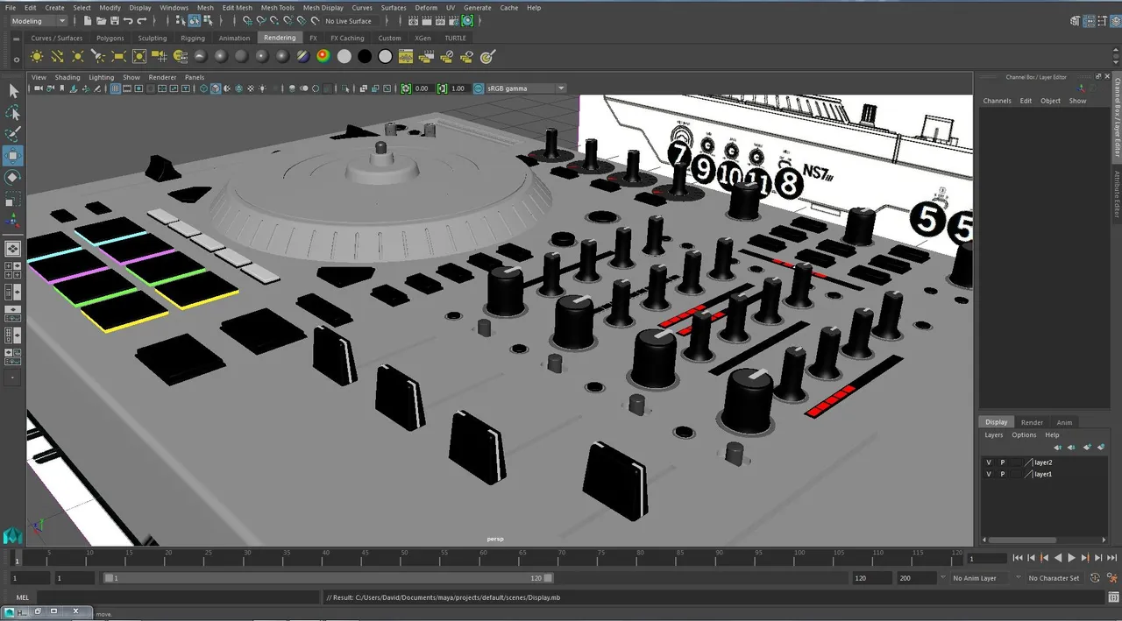Switch to the Anim layer tab

[1064, 422]
